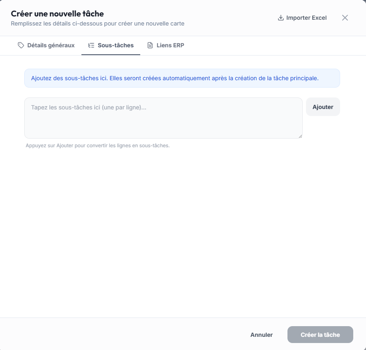Click the empty white dialog body
Viewport: 366px width, 350px height.
183,230
